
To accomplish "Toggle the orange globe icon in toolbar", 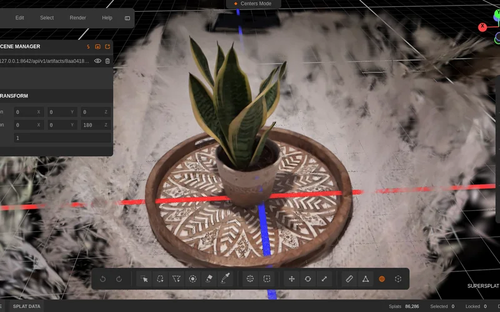I will (x=382, y=279).
